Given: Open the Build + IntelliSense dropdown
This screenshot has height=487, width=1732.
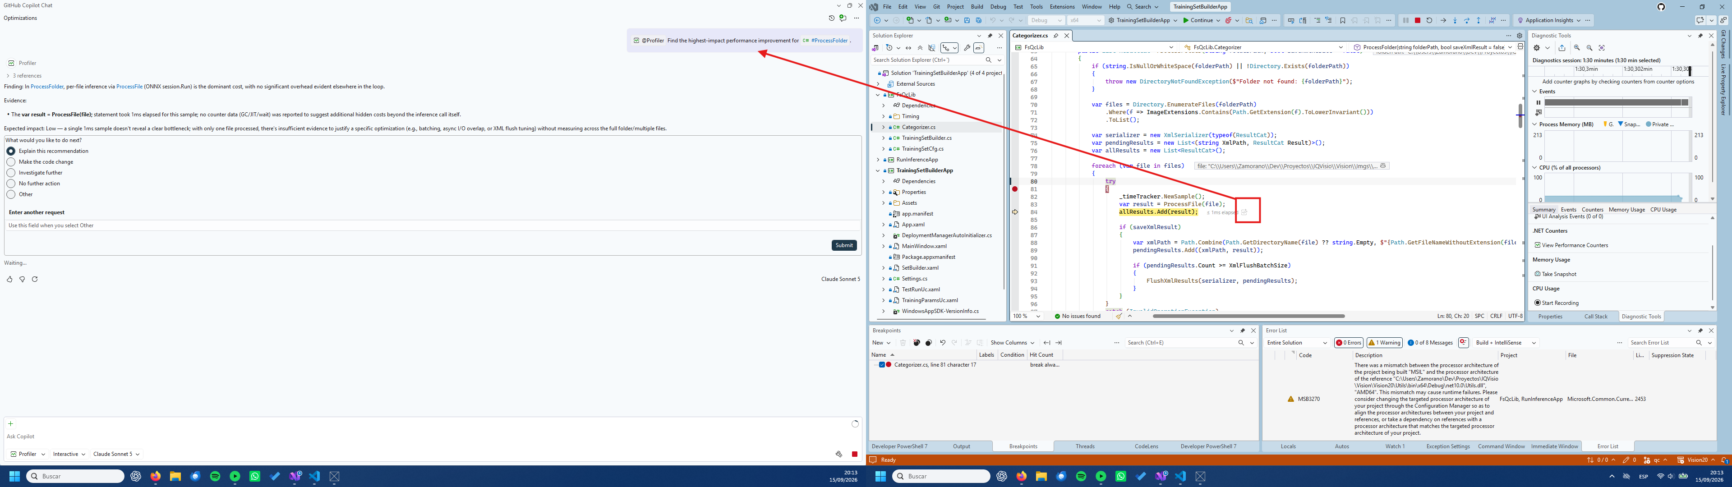Looking at the screenshot, I should pos(1506,342).
